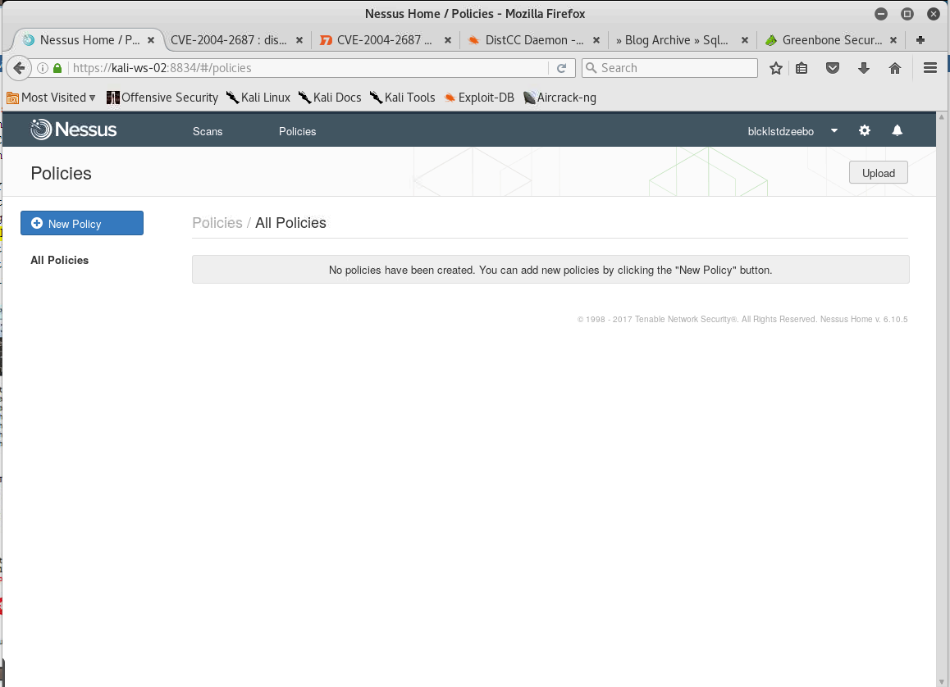
Task: Open the Exploit-DB bookmark
Action: coord(479,98)
